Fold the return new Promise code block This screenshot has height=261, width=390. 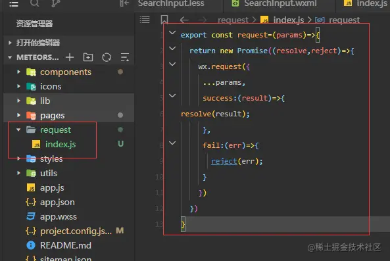(172, 48)
